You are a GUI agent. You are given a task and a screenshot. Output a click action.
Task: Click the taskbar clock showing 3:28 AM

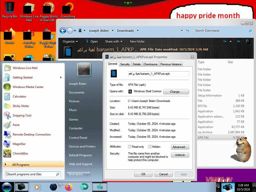[x=243, y=187]
